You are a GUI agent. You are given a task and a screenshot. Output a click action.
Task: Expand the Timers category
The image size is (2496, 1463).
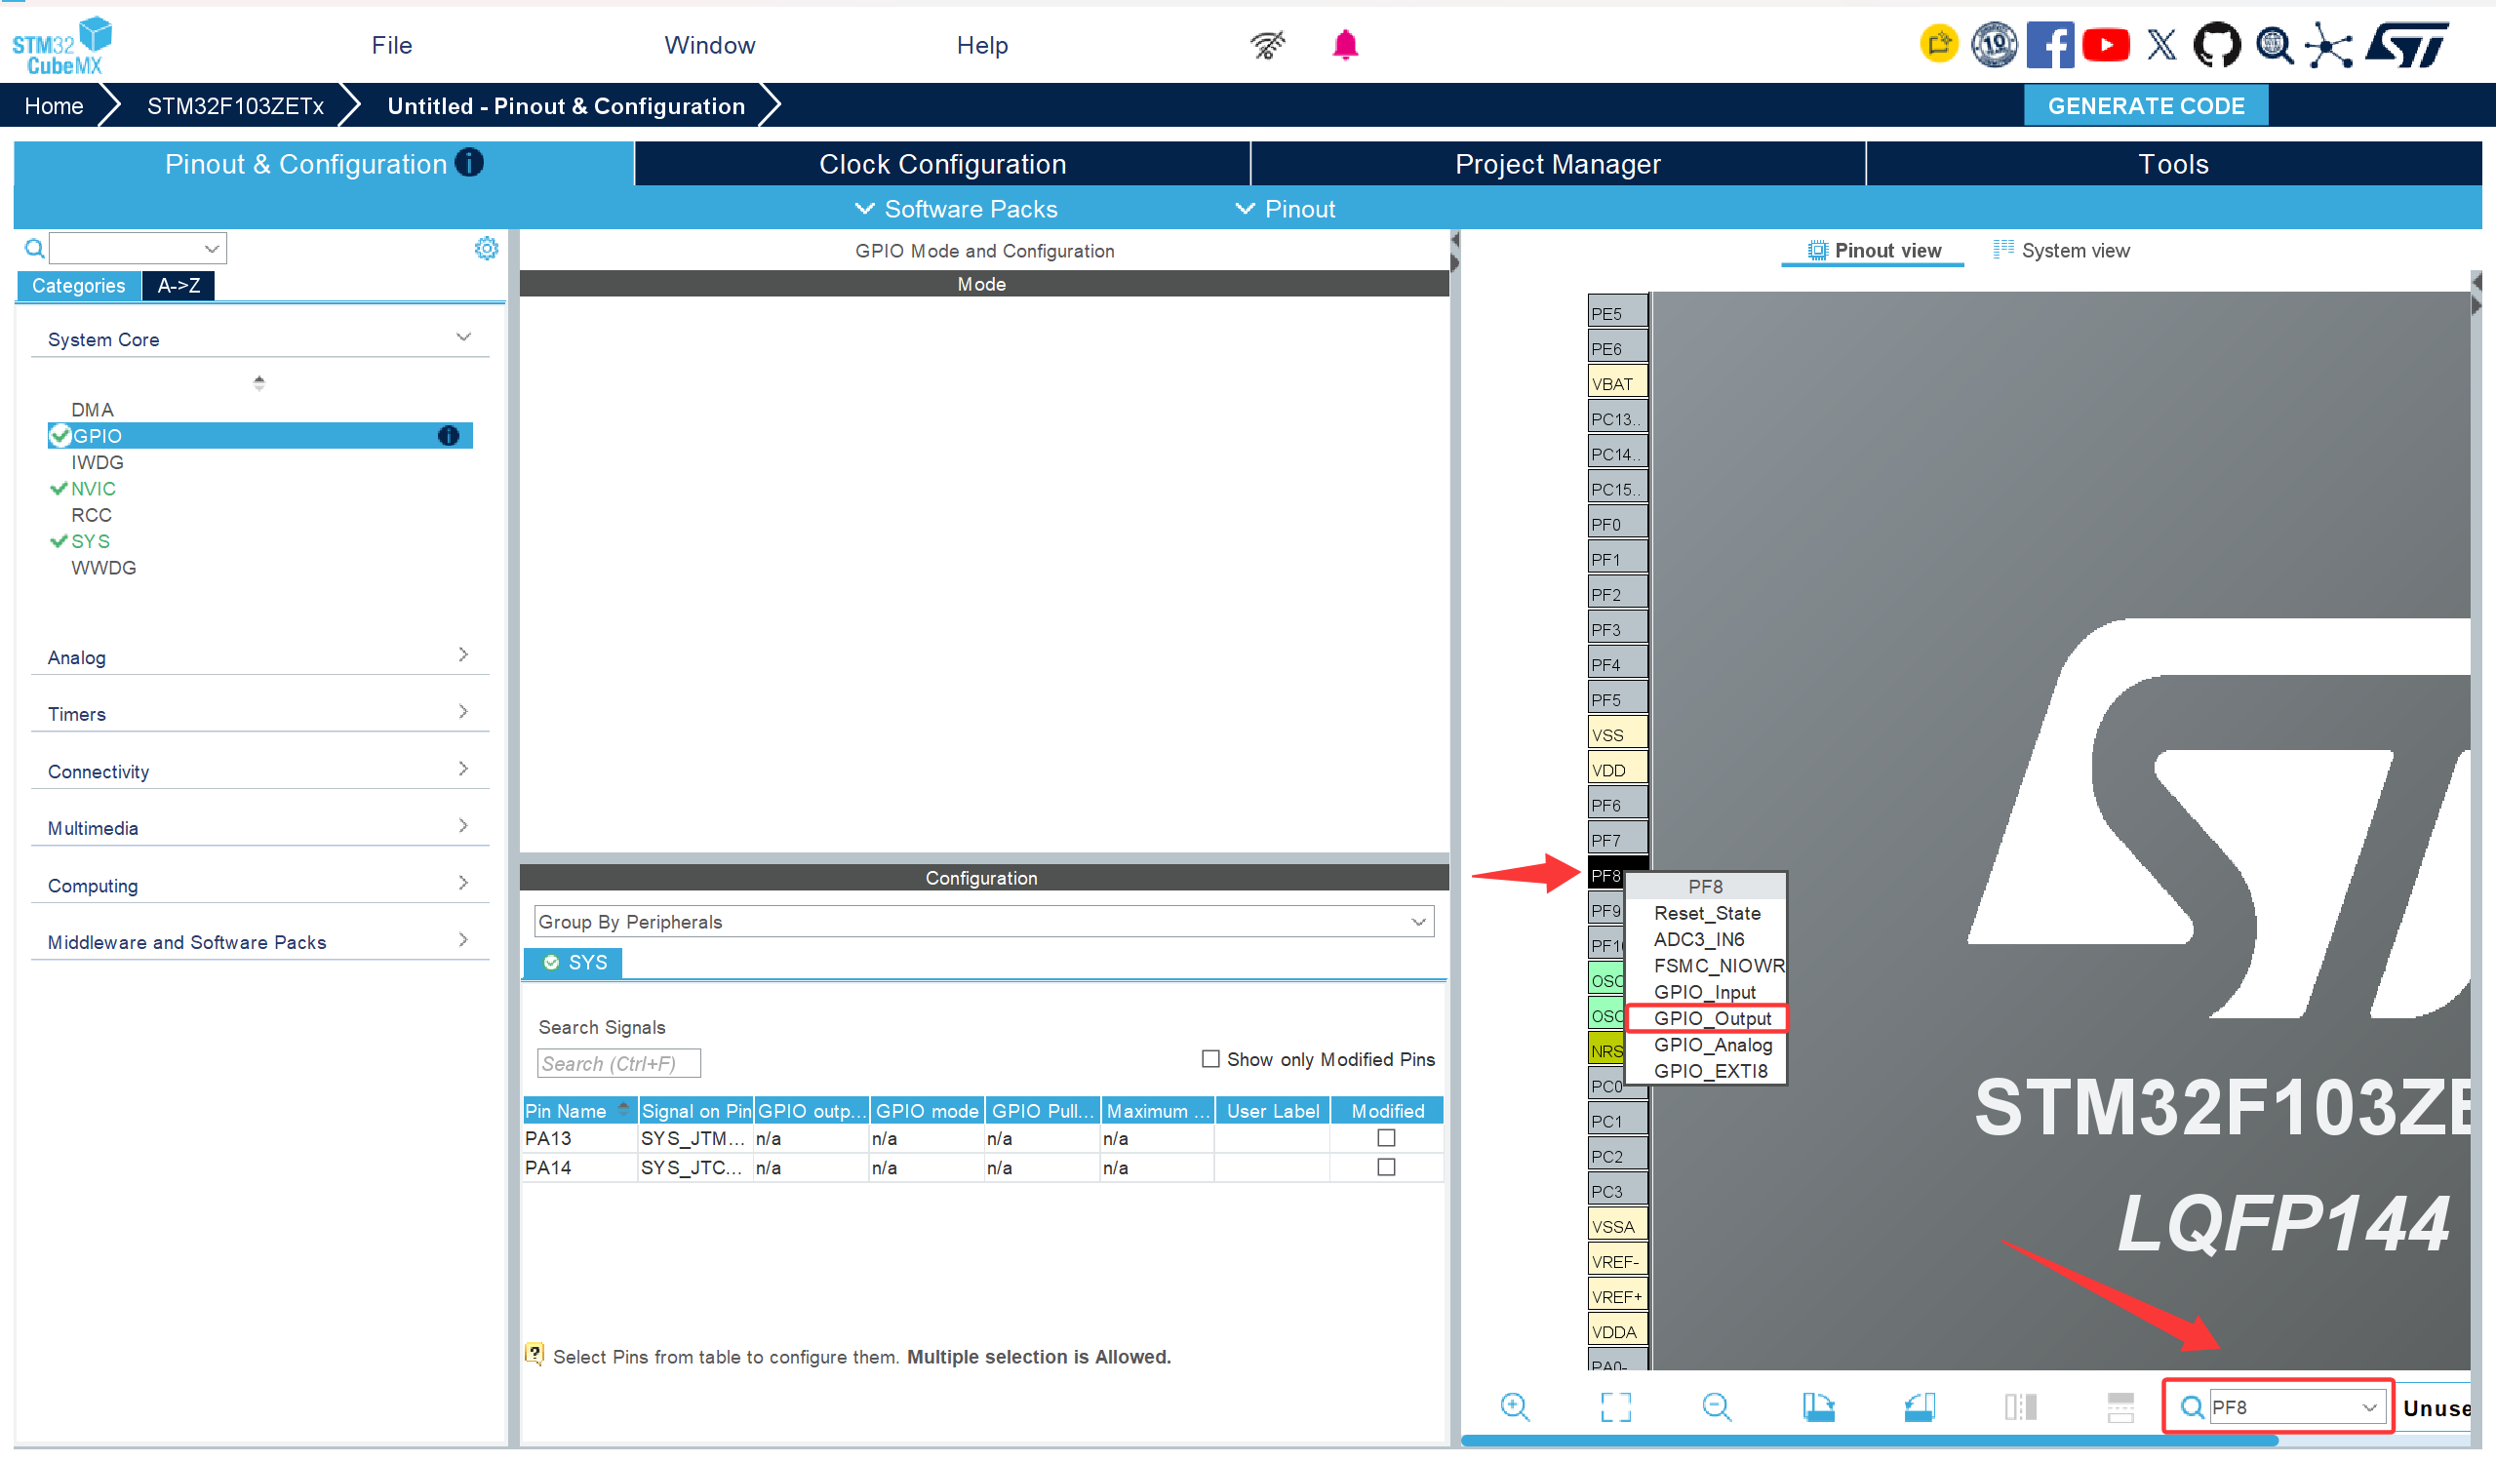[463, 712]
